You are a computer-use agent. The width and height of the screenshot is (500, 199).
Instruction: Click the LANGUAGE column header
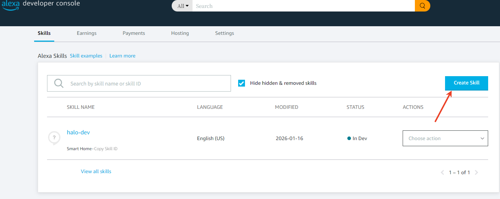210,107
